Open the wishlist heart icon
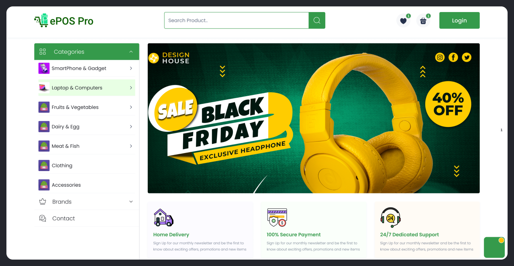This screenshot has height=266, width=514. point(403,21)
